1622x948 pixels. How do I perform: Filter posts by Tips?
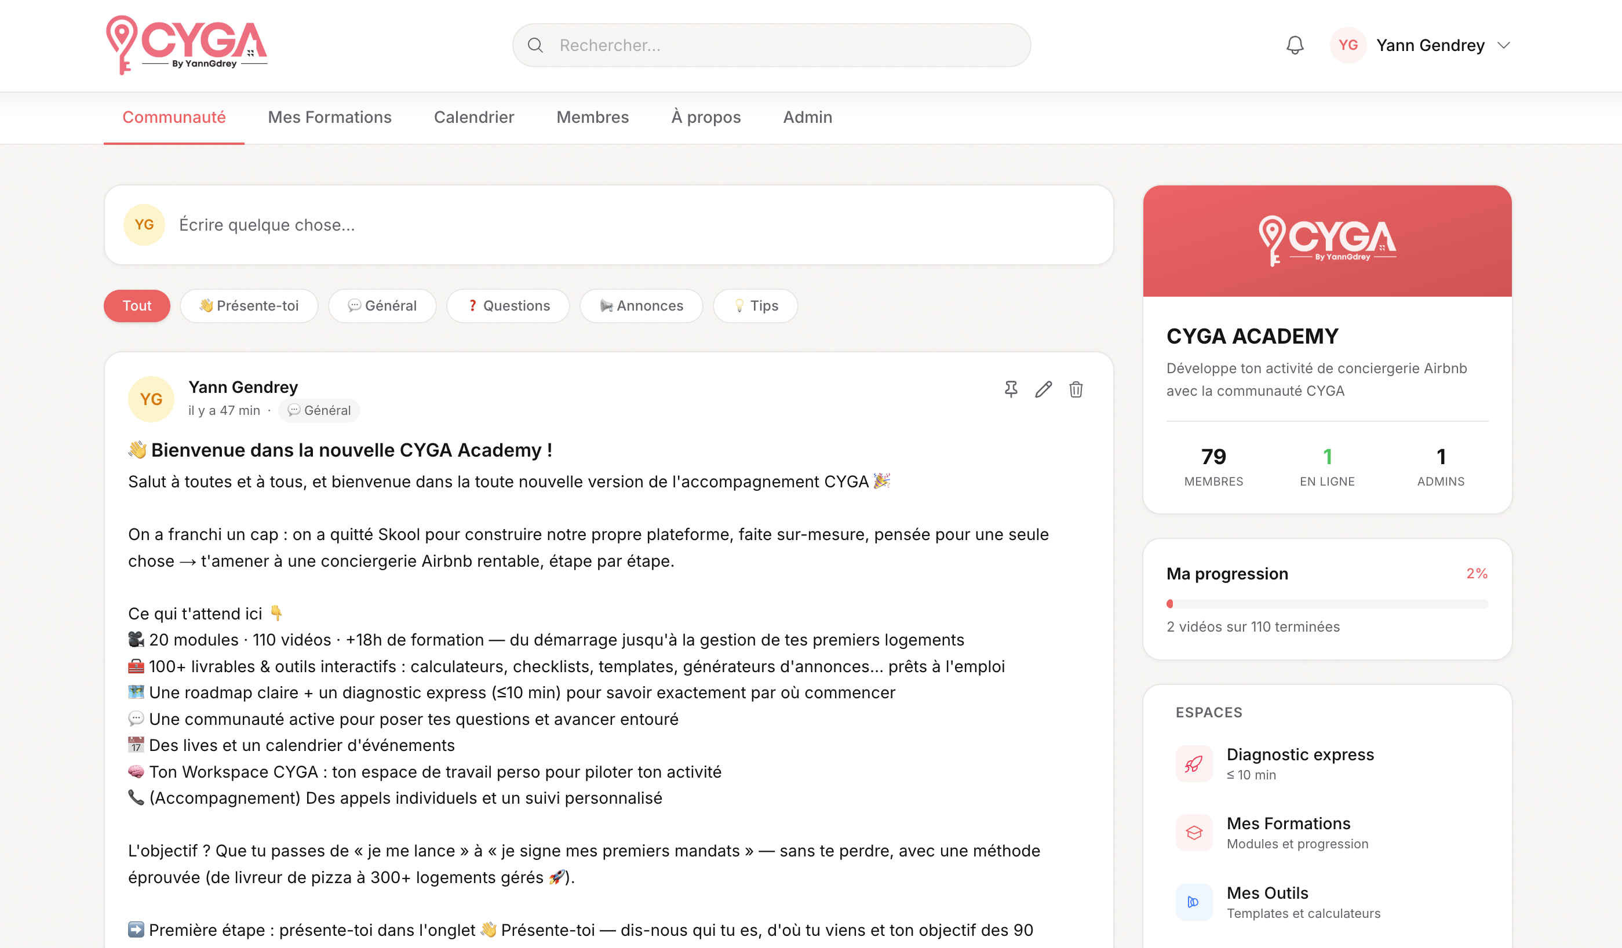pos(756,306)
